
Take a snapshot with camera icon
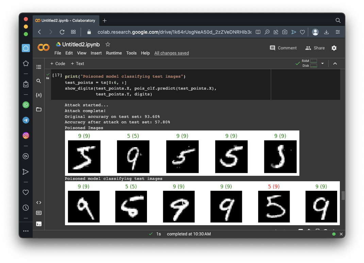tap(285, 32)
